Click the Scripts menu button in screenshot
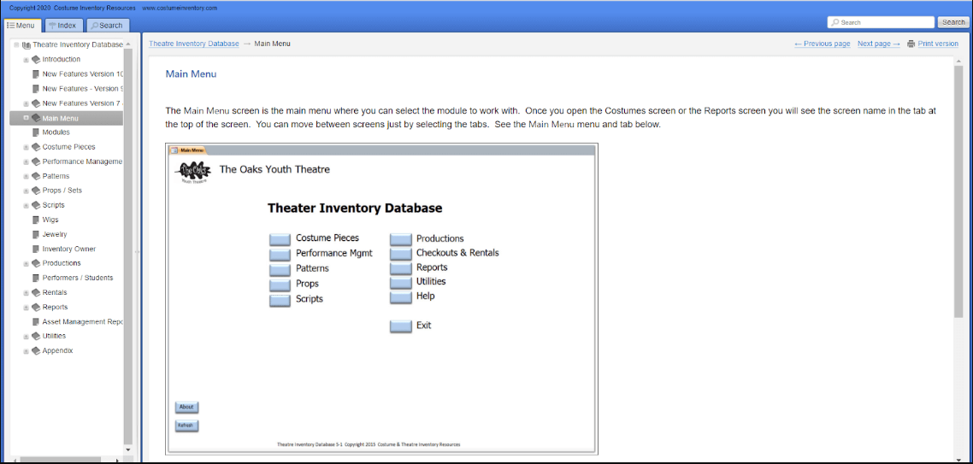 click(x=280, y=301)
